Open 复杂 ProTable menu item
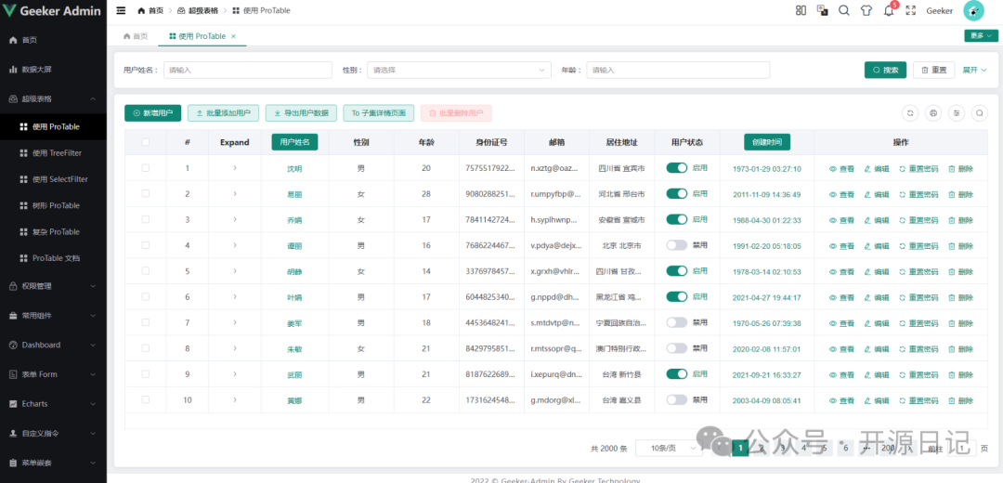 pos(53,231)
